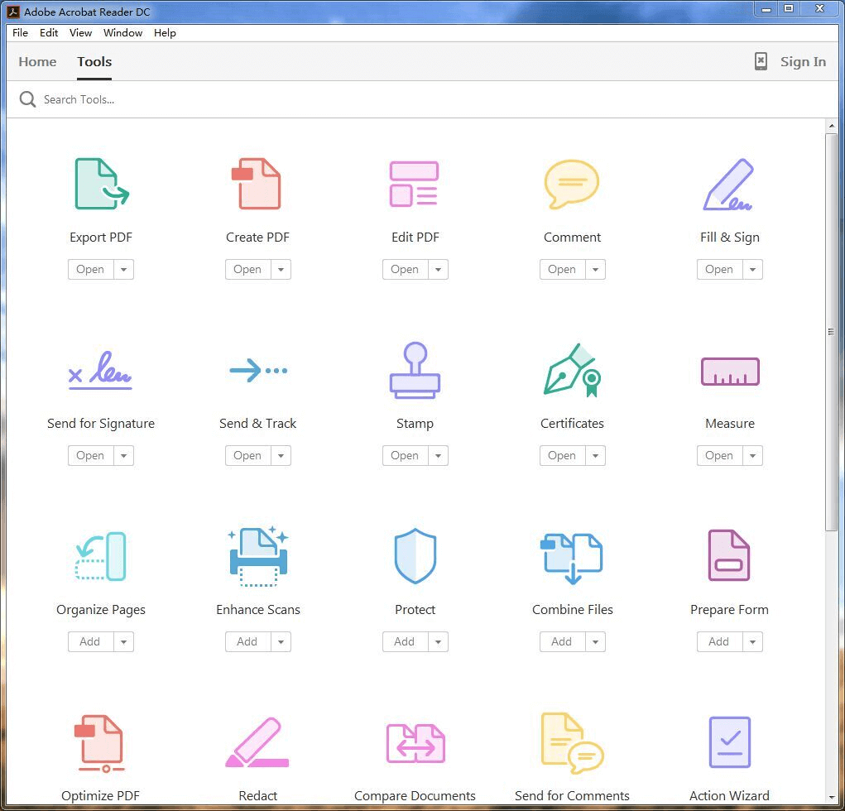845x811 pixels.
Task: Click the Stamp tool icon
Action: pyautogui.click(x=415, y=370)
